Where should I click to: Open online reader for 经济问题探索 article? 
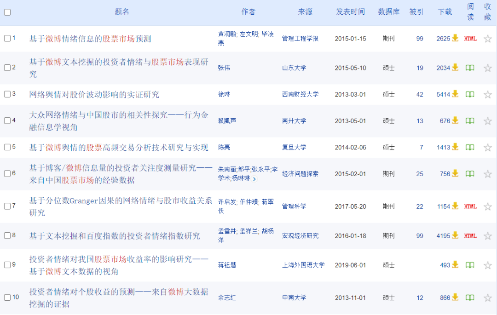click(x=470, y=174)
